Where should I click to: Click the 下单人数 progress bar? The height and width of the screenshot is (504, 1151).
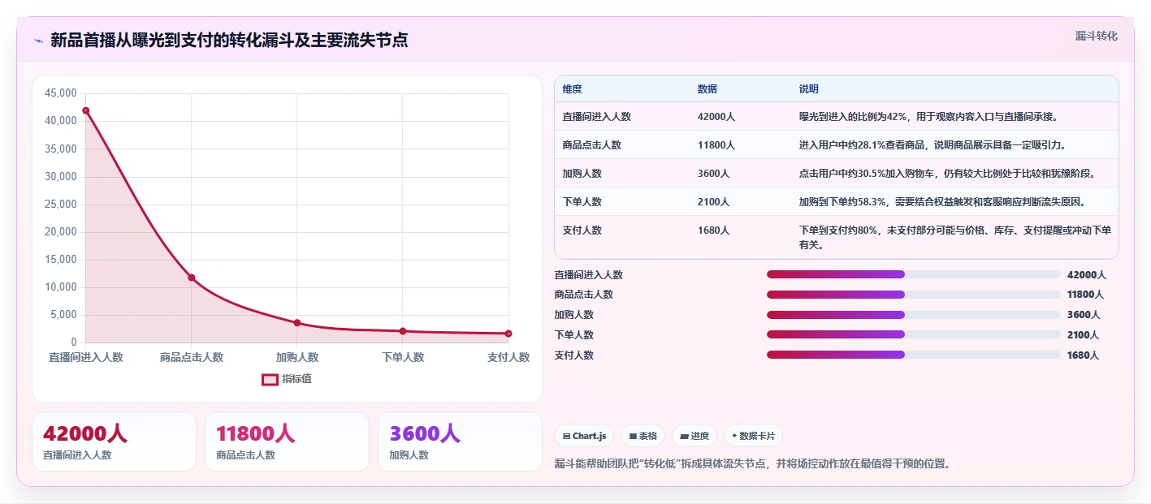[914, 334]
